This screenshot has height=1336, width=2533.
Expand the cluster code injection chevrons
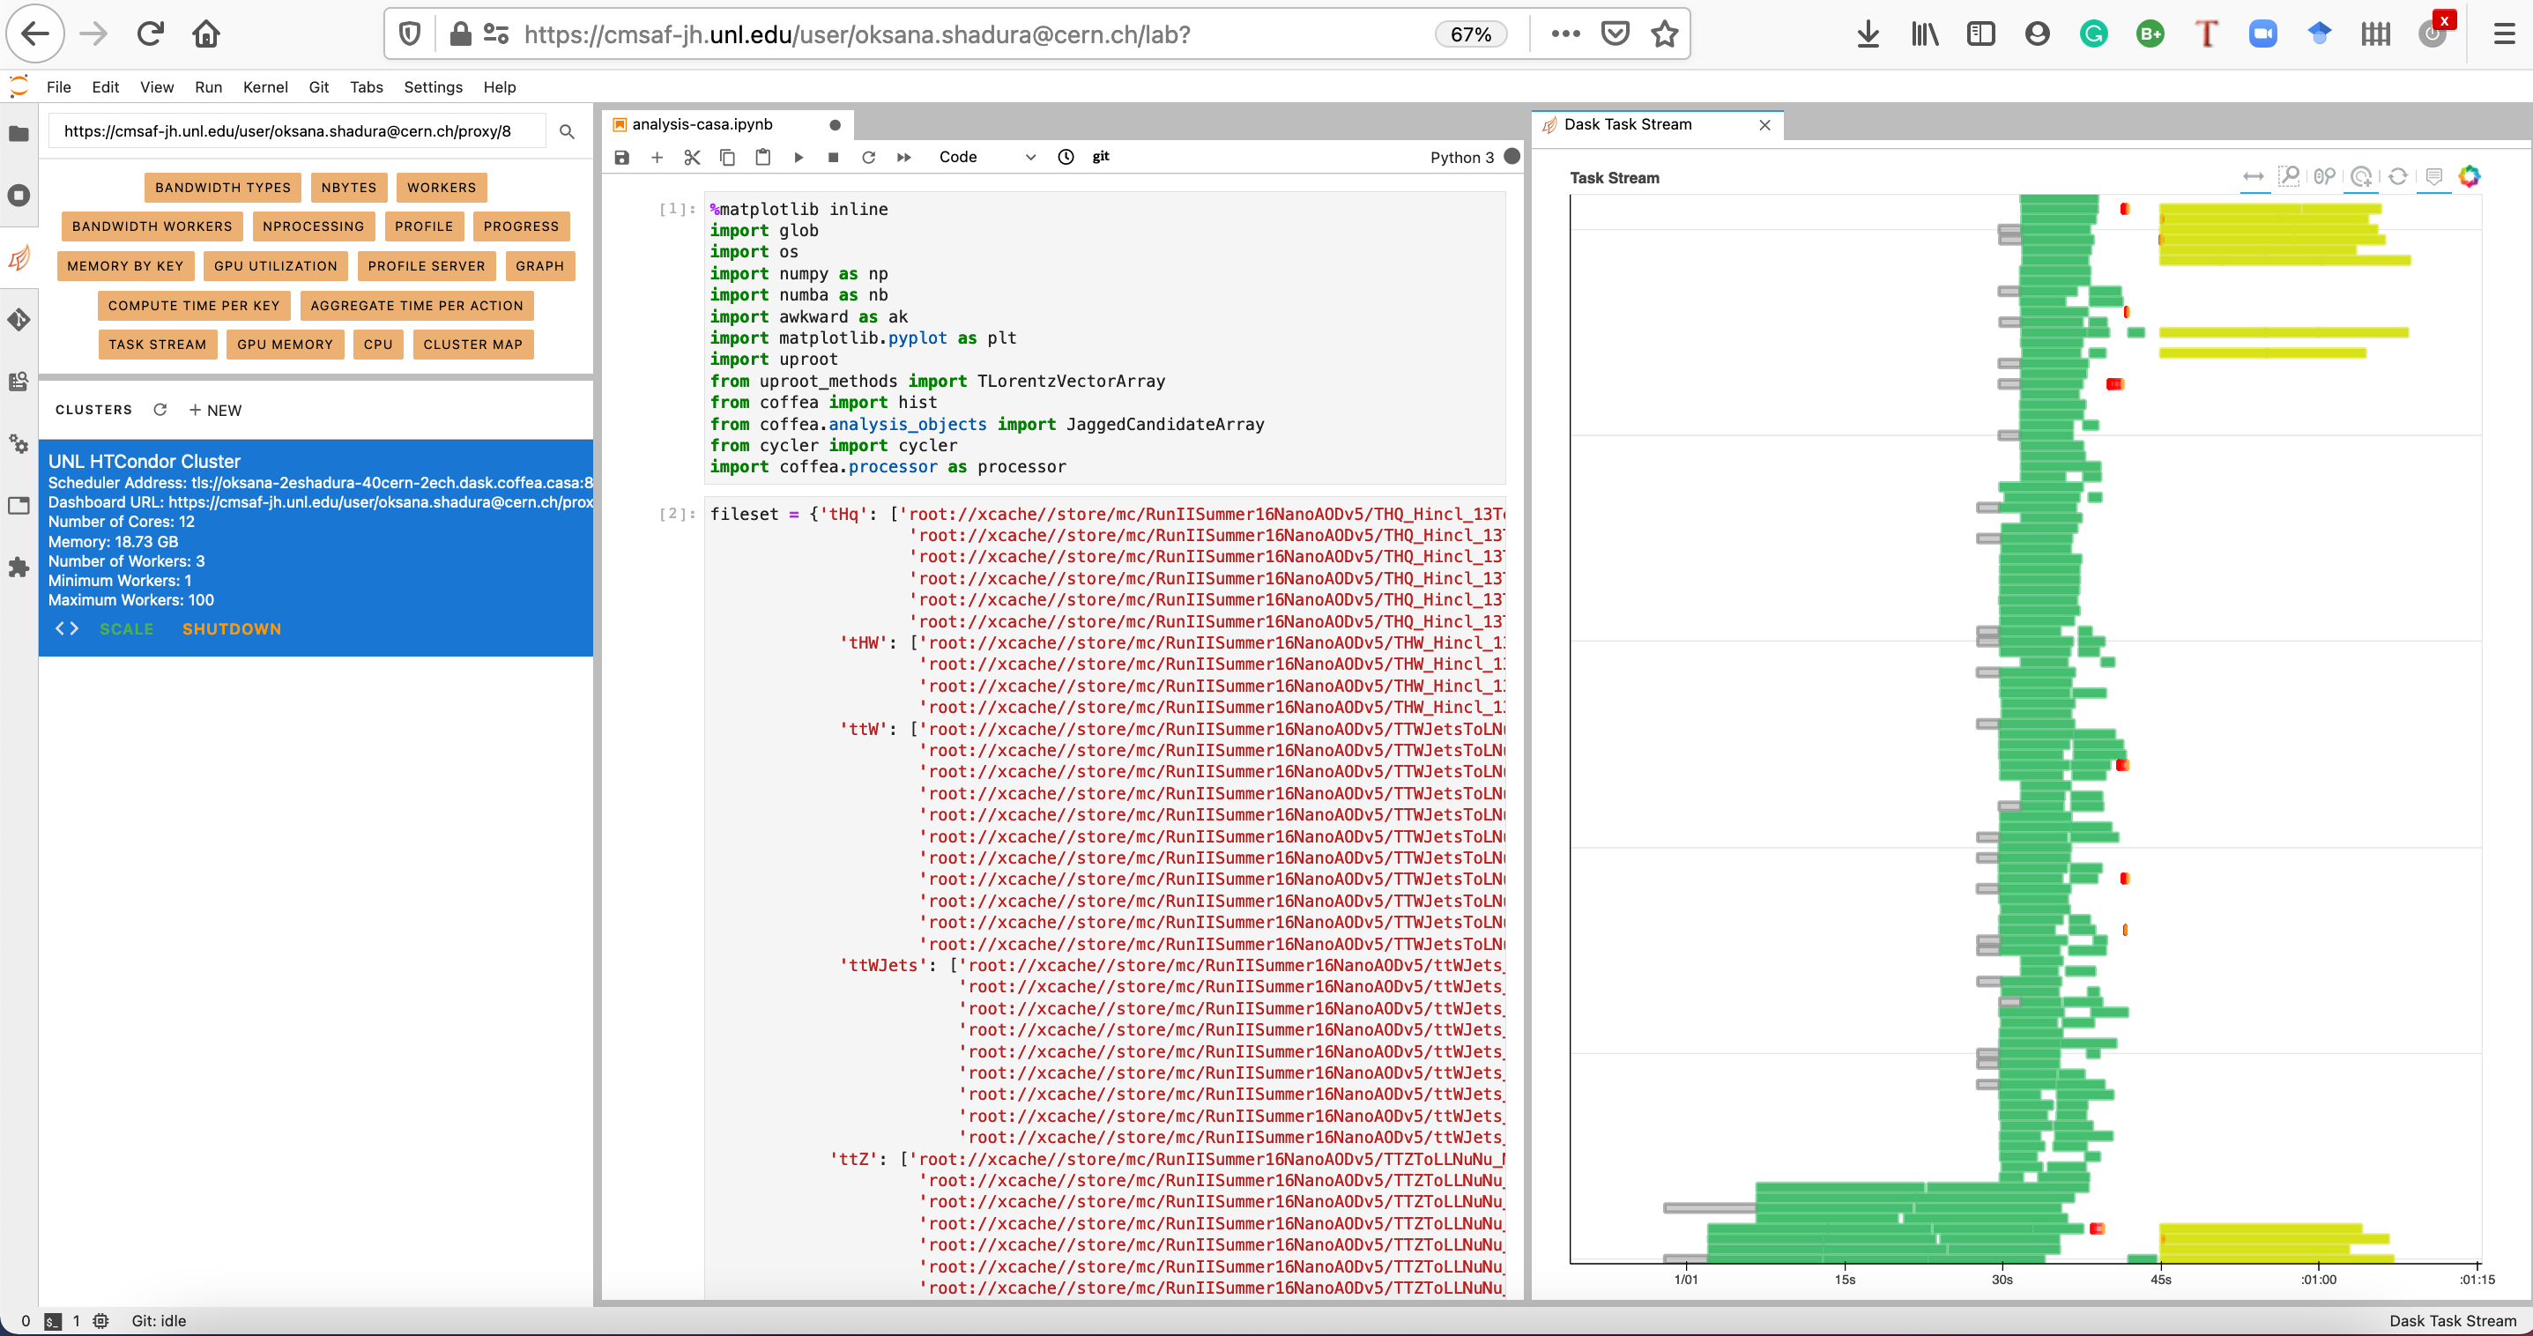pos(67,629)
